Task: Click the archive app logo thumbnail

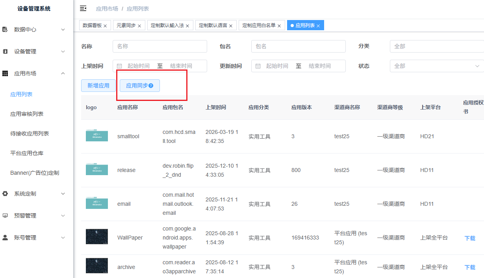Action: (x=97, y=266)
